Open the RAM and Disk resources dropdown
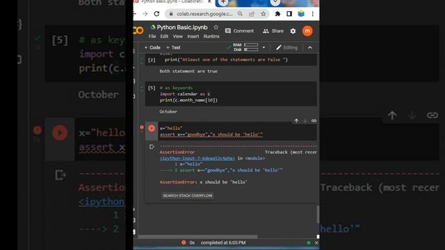Screen dimensions: 445x250 264,47
